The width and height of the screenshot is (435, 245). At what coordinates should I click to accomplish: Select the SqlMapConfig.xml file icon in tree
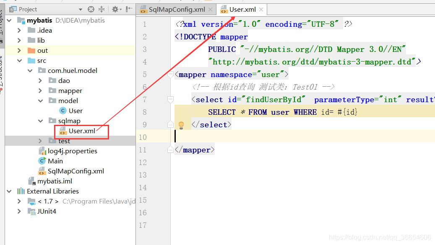pyautogui.click(x=42, y=171)
